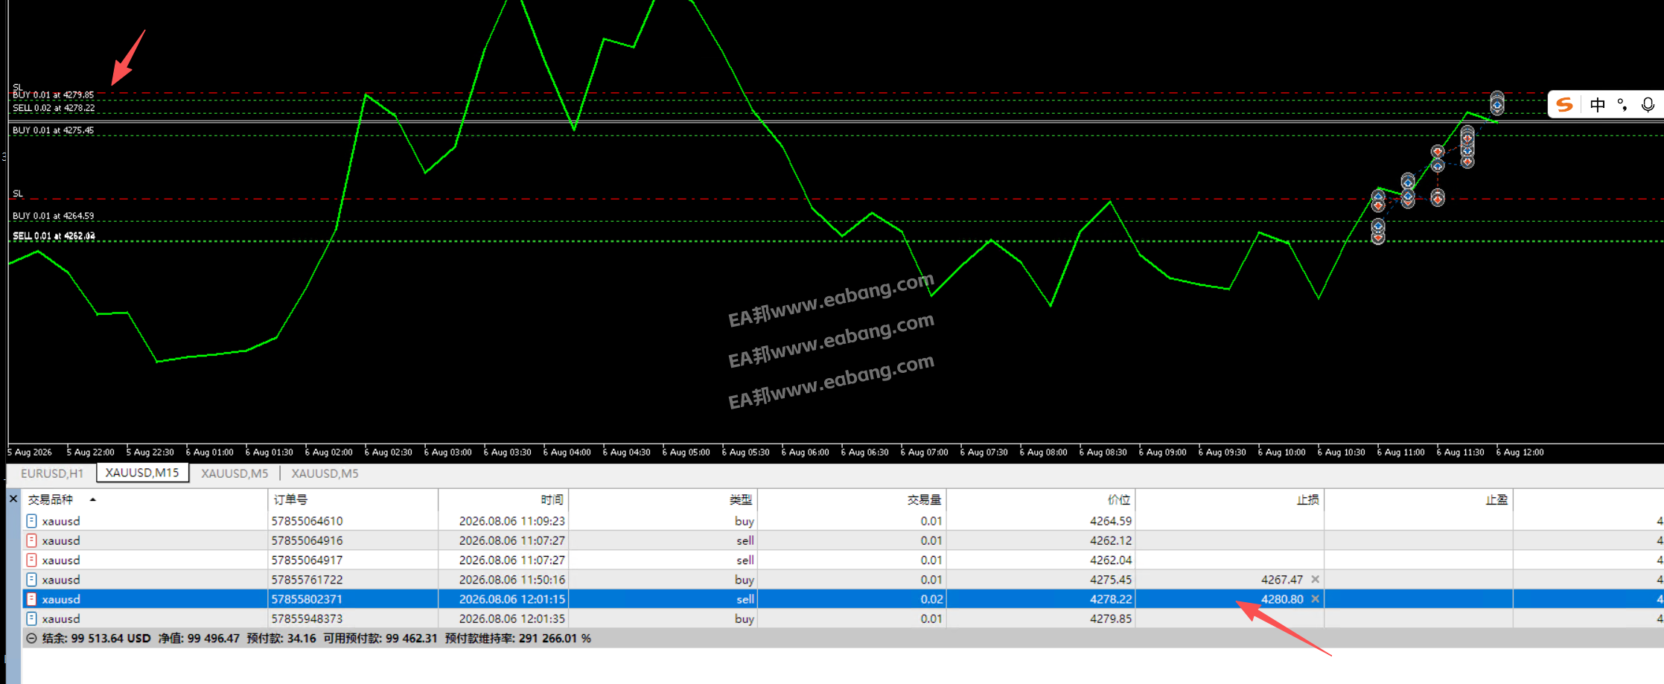This screenshot has width=1664, height=684.
Task: Click the buy icon of order 57855761722
Action: tap(31, 579)
